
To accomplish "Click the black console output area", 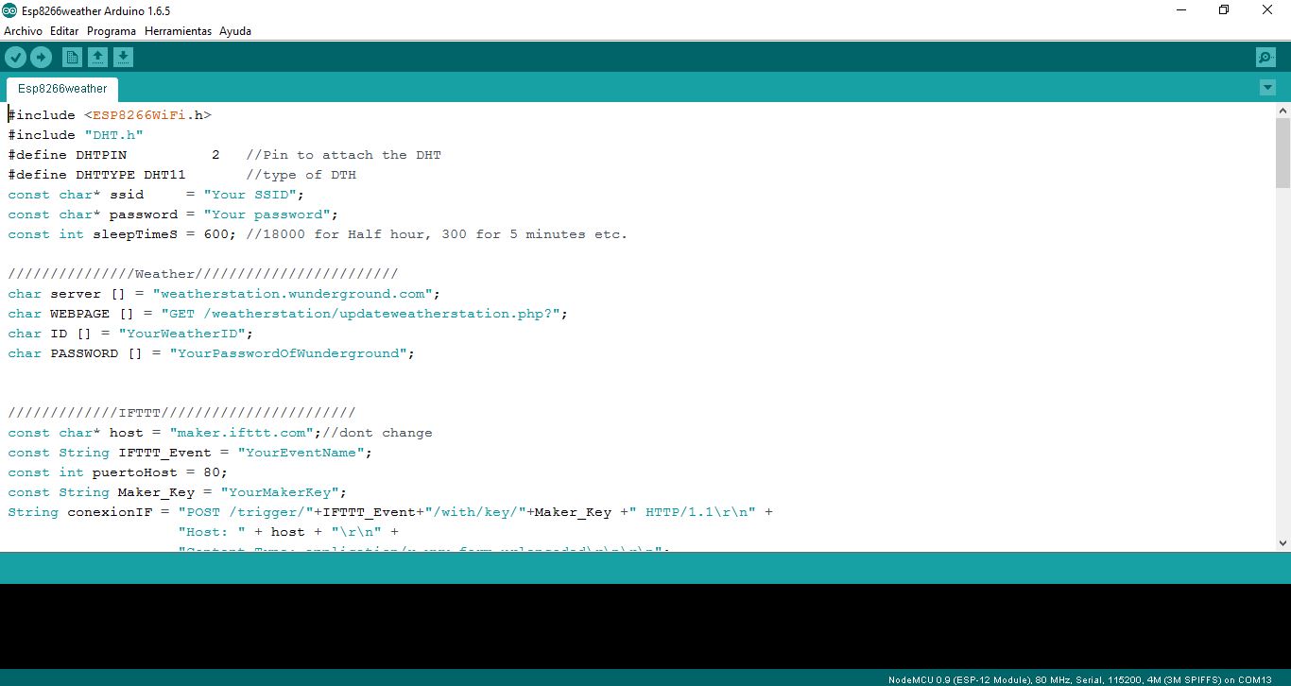I will click(645, 626).
